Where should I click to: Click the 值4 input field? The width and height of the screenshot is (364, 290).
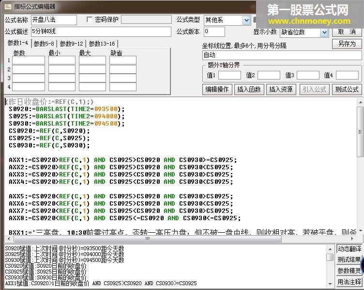[x=347, y=75]
